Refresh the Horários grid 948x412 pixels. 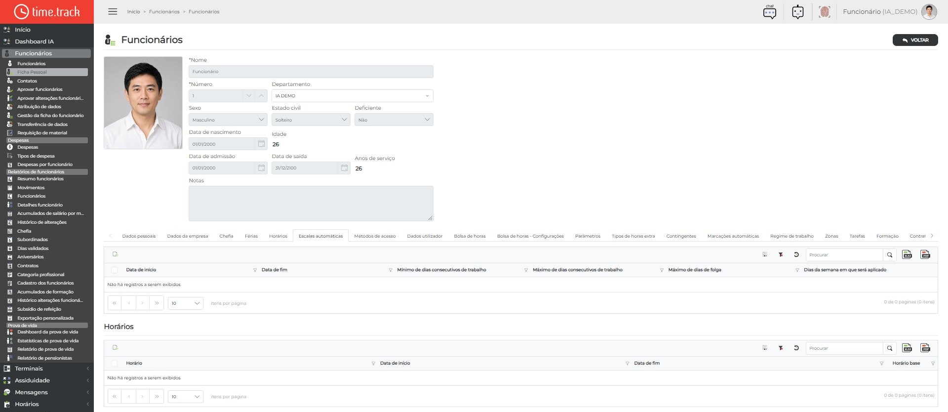(796, 348)
